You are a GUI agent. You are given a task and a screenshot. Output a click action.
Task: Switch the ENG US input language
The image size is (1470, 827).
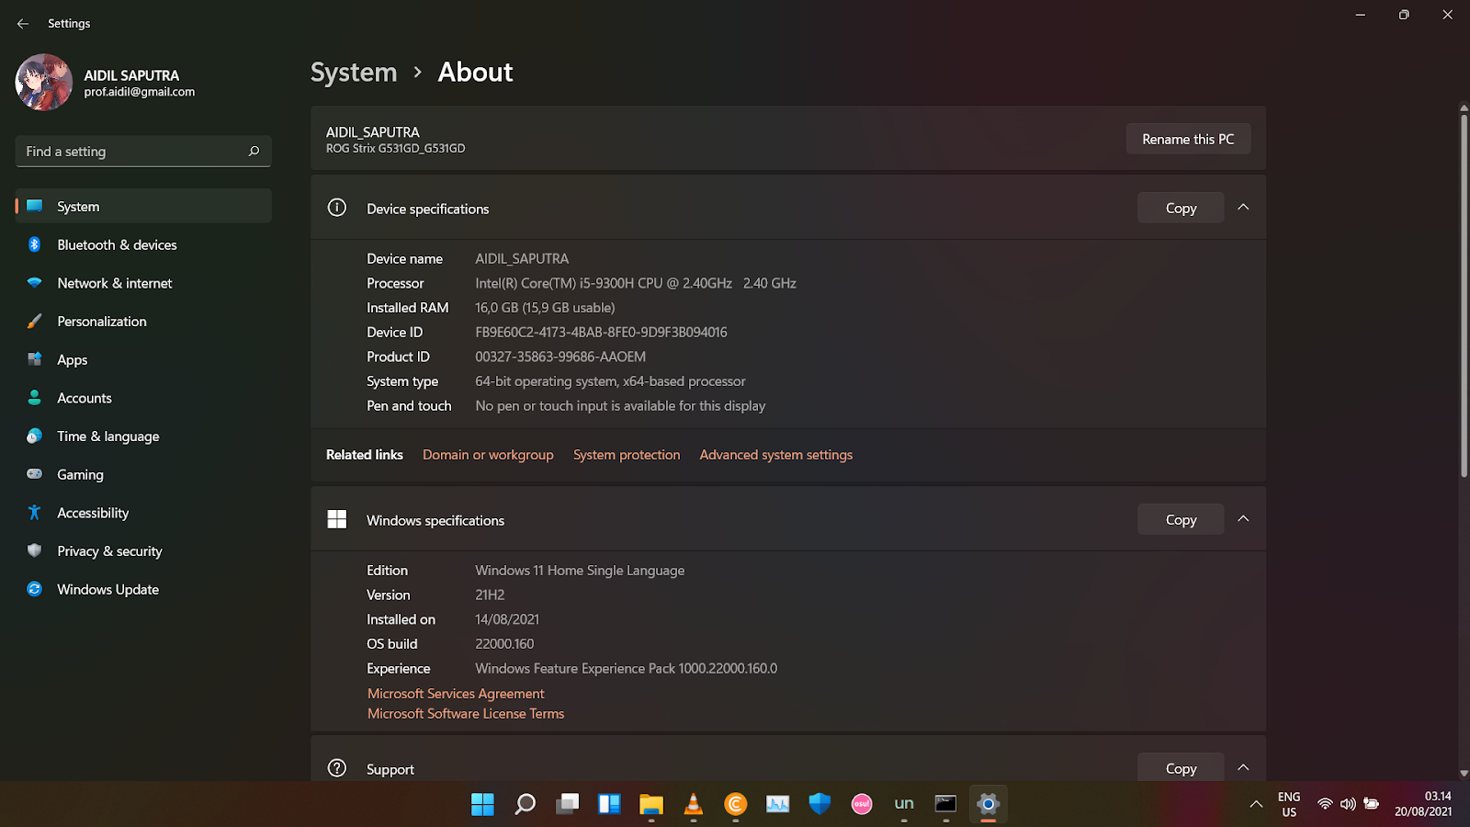[1289, 804]
